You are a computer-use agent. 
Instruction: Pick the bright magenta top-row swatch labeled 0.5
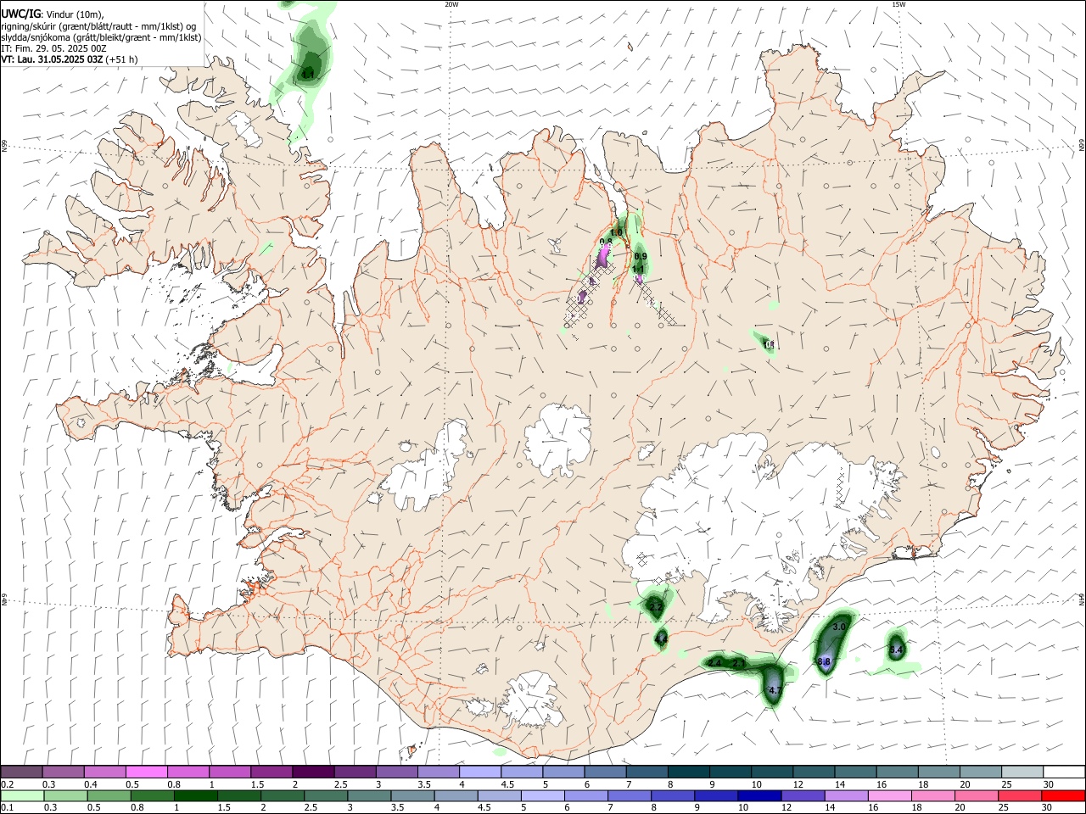click(147, 772)
